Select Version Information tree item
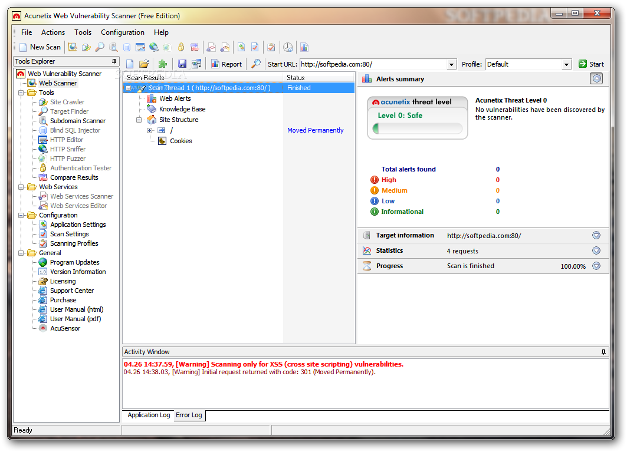Screen dimensions: 627x452 [x=78, y=272]
